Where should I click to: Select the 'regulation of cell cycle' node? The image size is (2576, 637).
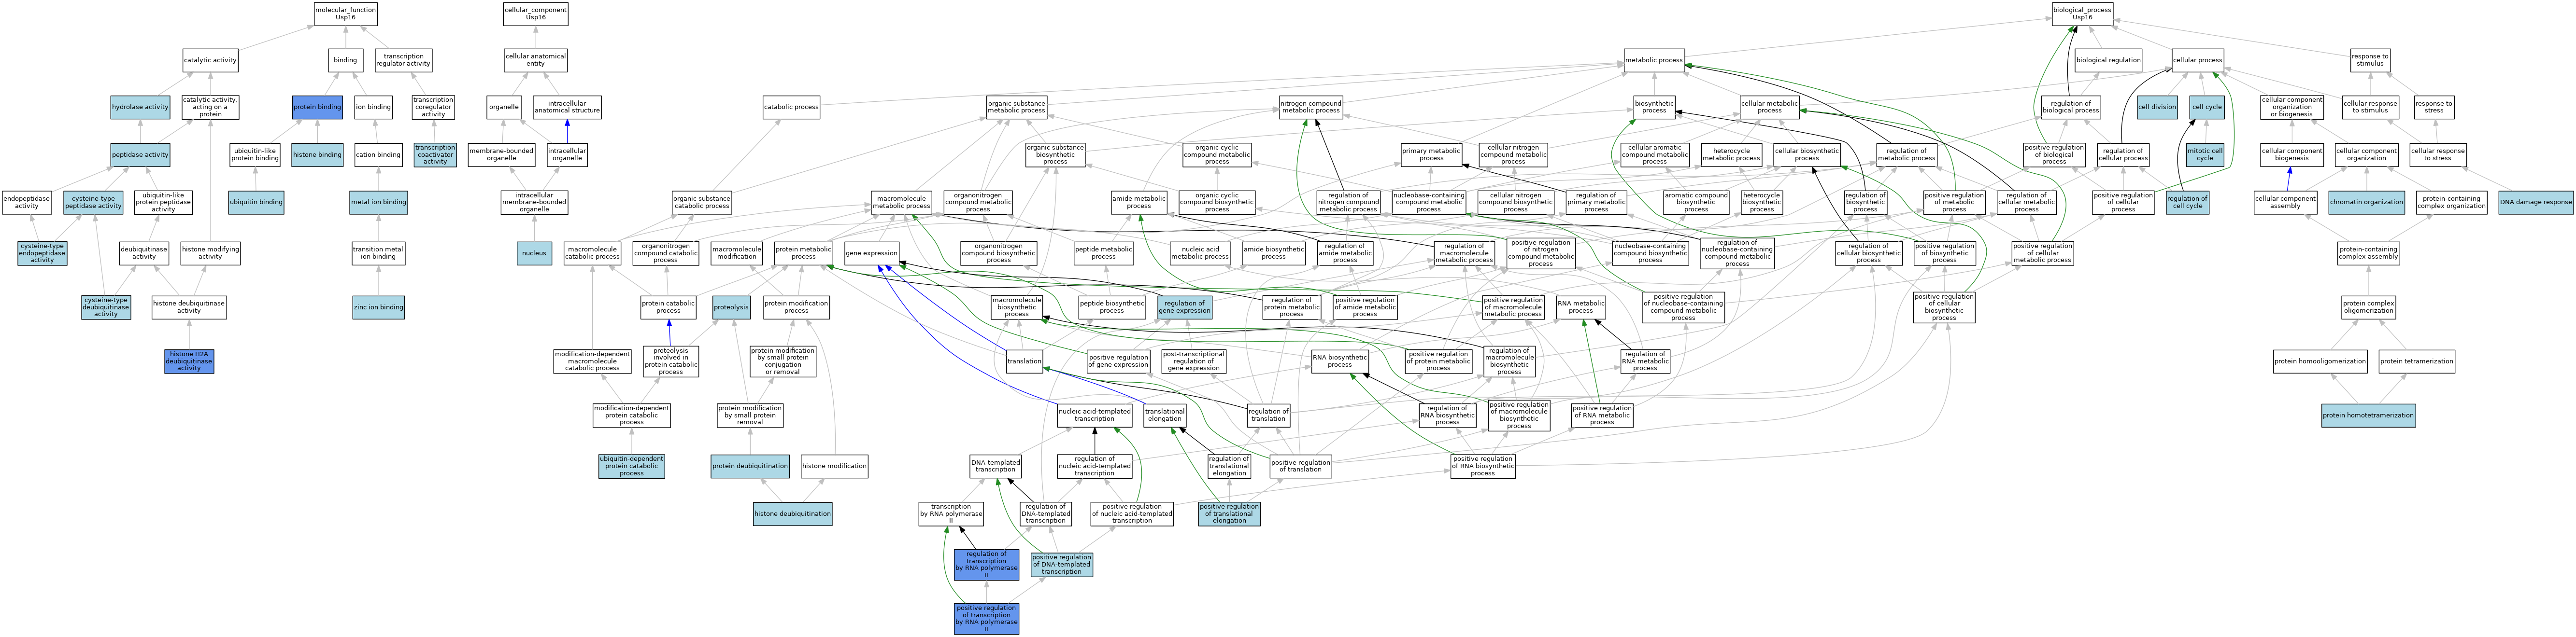pos(2188,203)
